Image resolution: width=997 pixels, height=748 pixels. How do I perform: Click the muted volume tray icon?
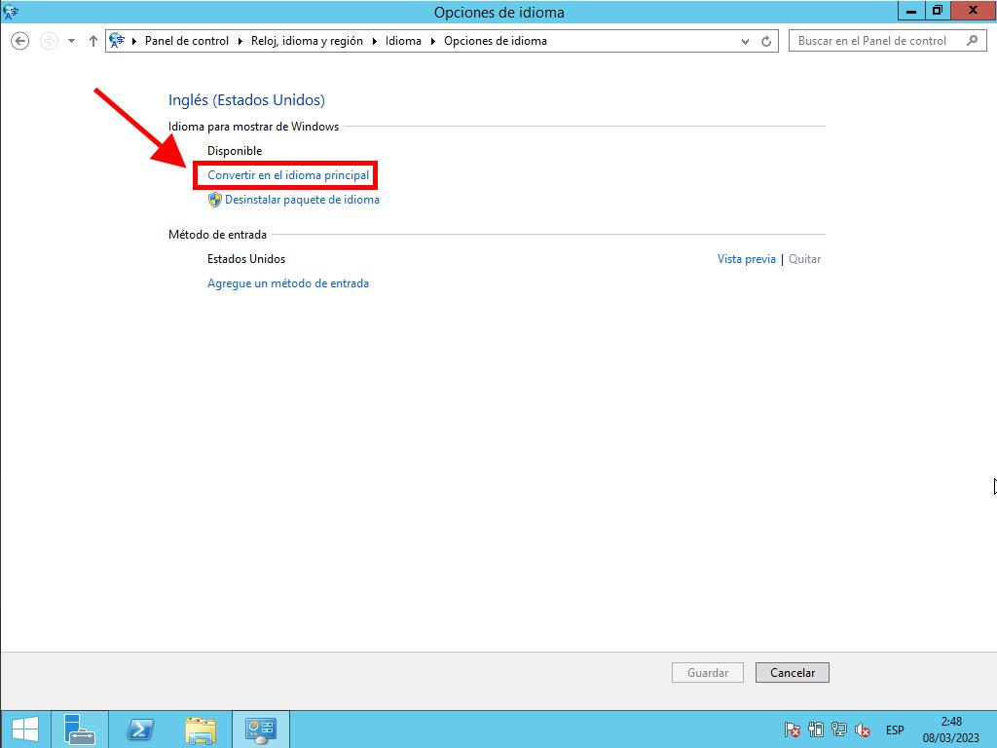coord(863,729)
